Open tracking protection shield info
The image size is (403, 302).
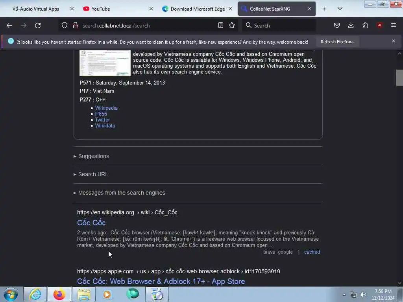pyautogui.click(x=65, y=26)
